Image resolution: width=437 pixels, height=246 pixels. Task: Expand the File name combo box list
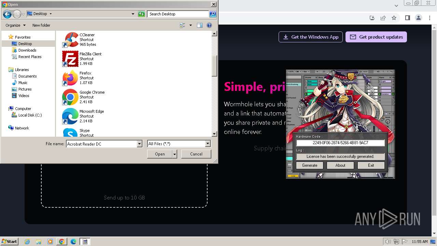[139, 144]
